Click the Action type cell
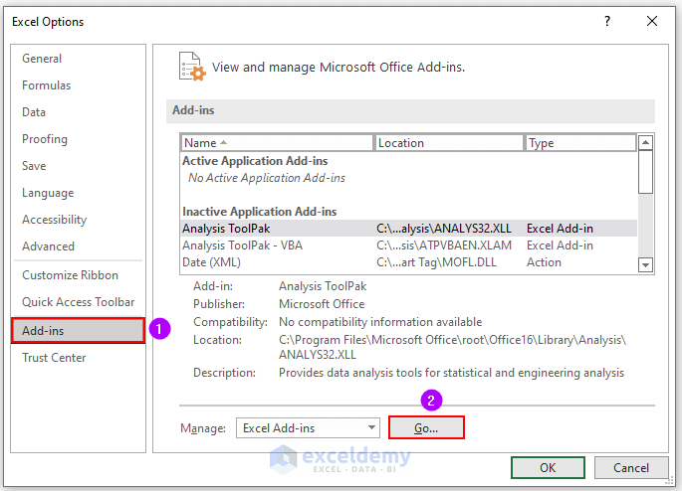Viewport: 682px width, 491px height. tap(544, 262)
